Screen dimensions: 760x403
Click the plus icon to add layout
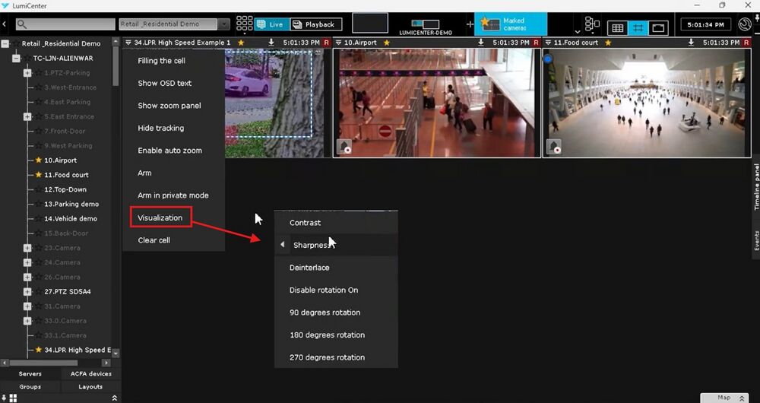(469, 24)
